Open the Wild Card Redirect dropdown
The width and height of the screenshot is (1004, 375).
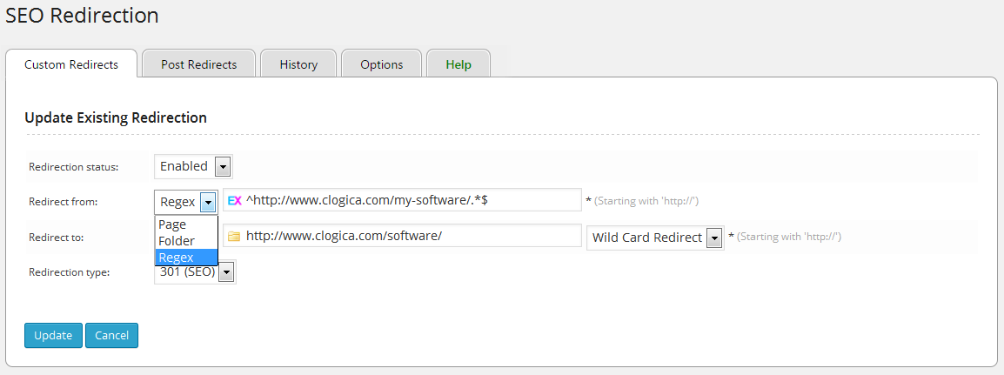(655, 238)
